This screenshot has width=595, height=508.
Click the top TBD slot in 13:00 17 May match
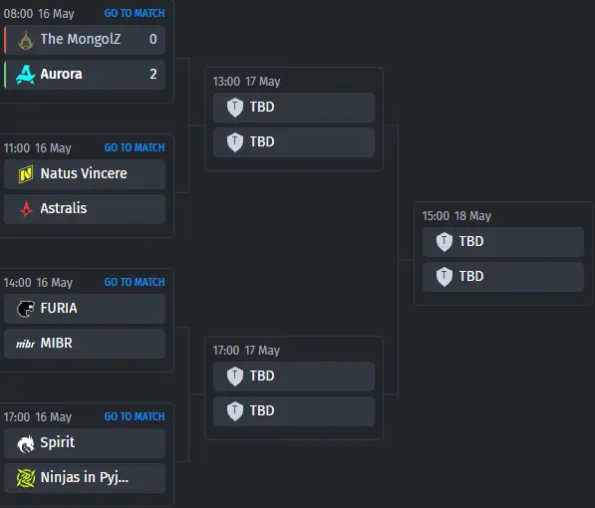click(x=294, y=108)
